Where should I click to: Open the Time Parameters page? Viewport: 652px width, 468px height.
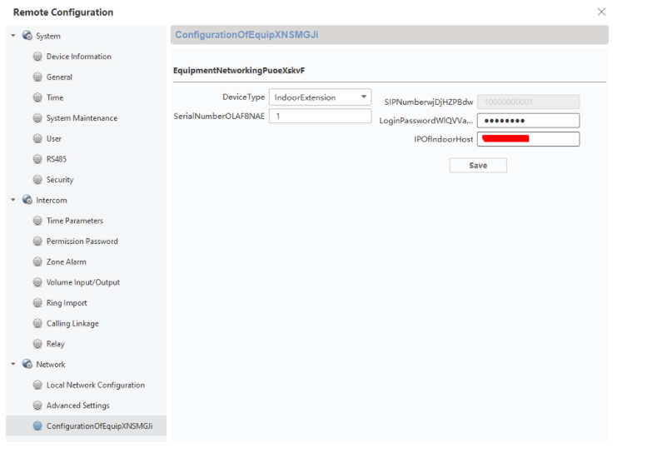74,221
